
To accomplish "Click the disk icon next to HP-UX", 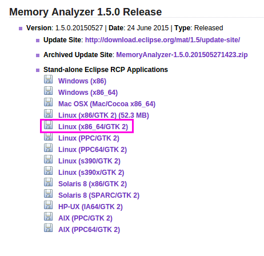I will click(x=49, y=205).
